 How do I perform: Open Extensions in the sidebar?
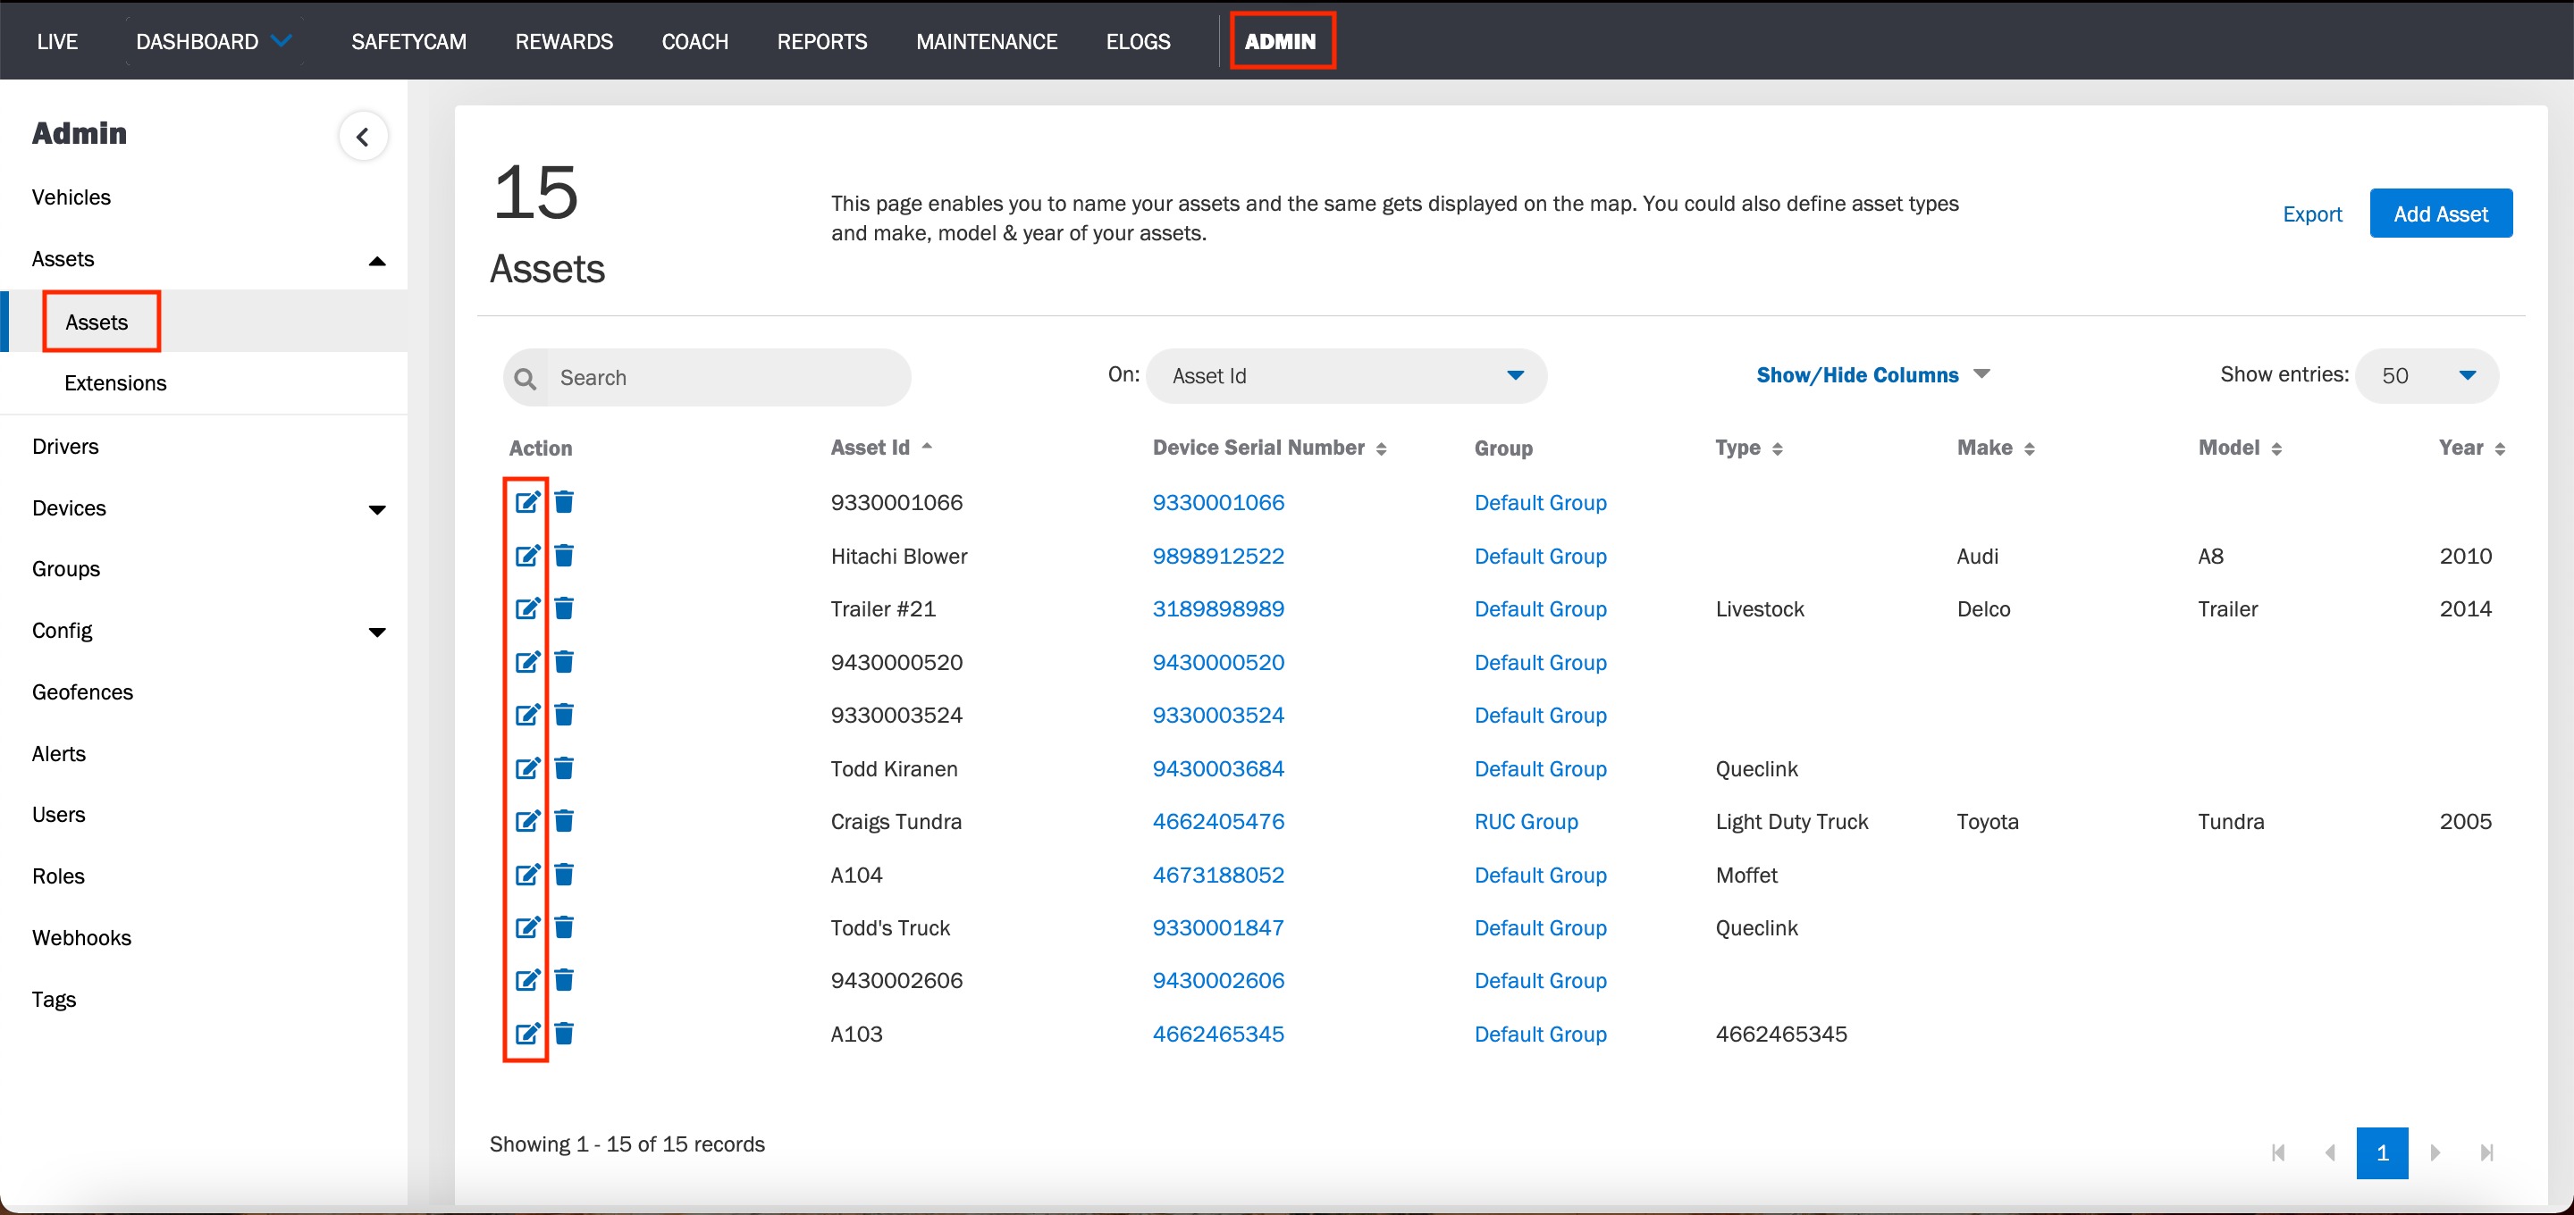click(115, 382)
